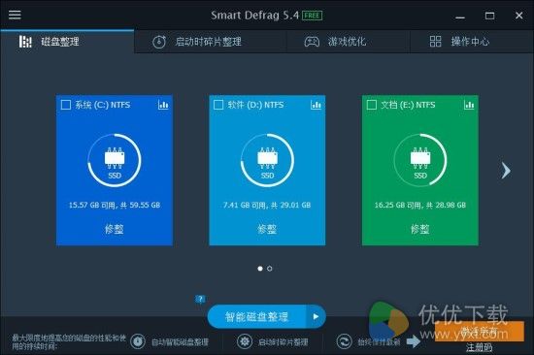Open the 操作中心 tab
The image size is (534, 355).
point(472,42)
